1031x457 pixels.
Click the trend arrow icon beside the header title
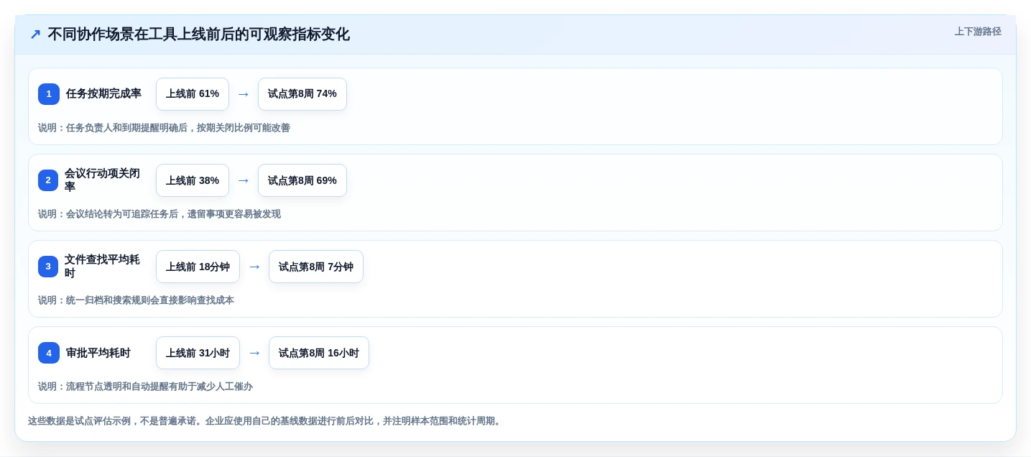[x=35, y=34]
